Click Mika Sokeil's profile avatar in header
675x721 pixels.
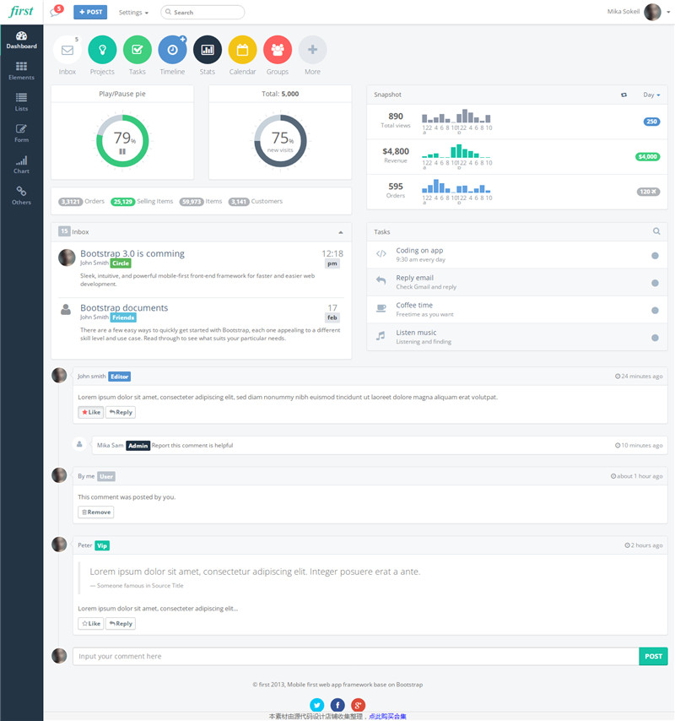point(652,12)
